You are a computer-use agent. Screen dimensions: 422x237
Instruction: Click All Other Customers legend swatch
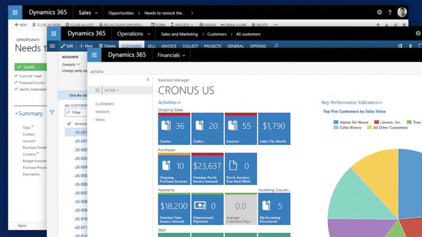(x=370, y=128)
